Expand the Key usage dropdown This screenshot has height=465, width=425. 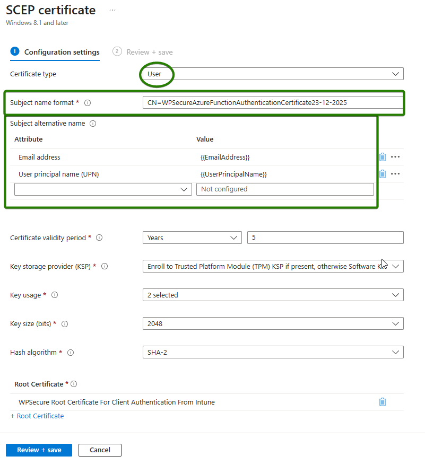click(x=273, y=295)
